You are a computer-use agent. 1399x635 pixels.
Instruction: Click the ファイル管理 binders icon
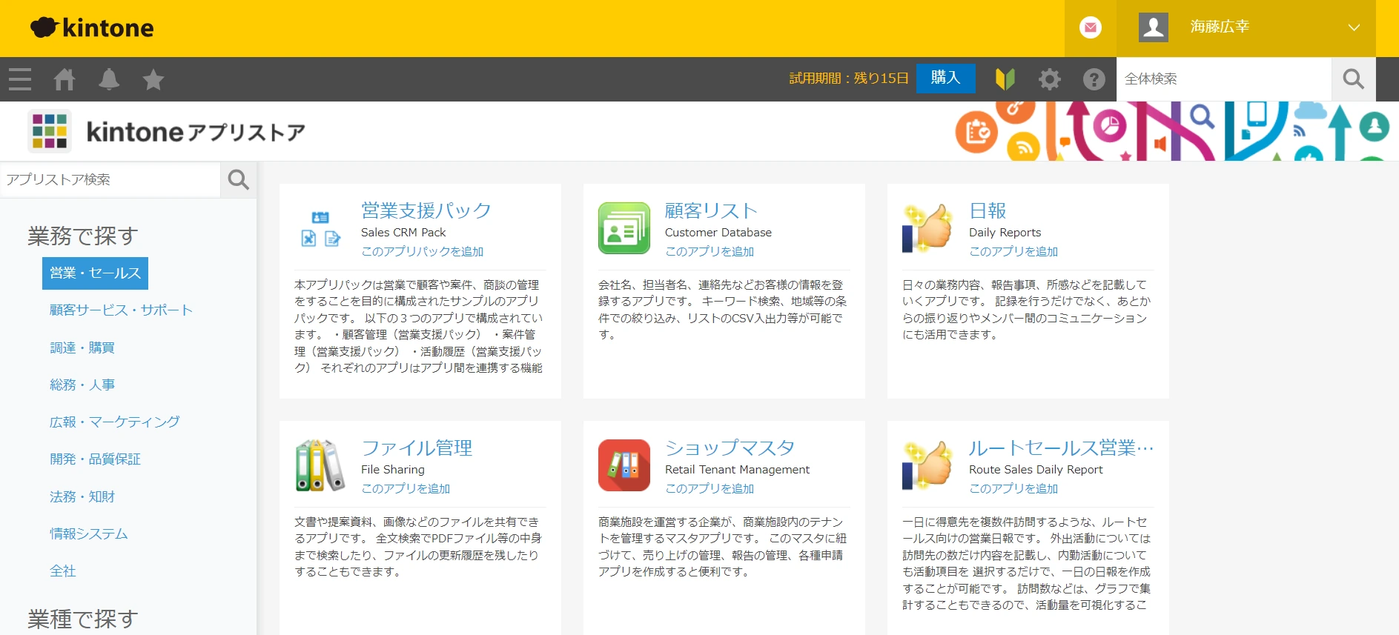click(320, 465)
